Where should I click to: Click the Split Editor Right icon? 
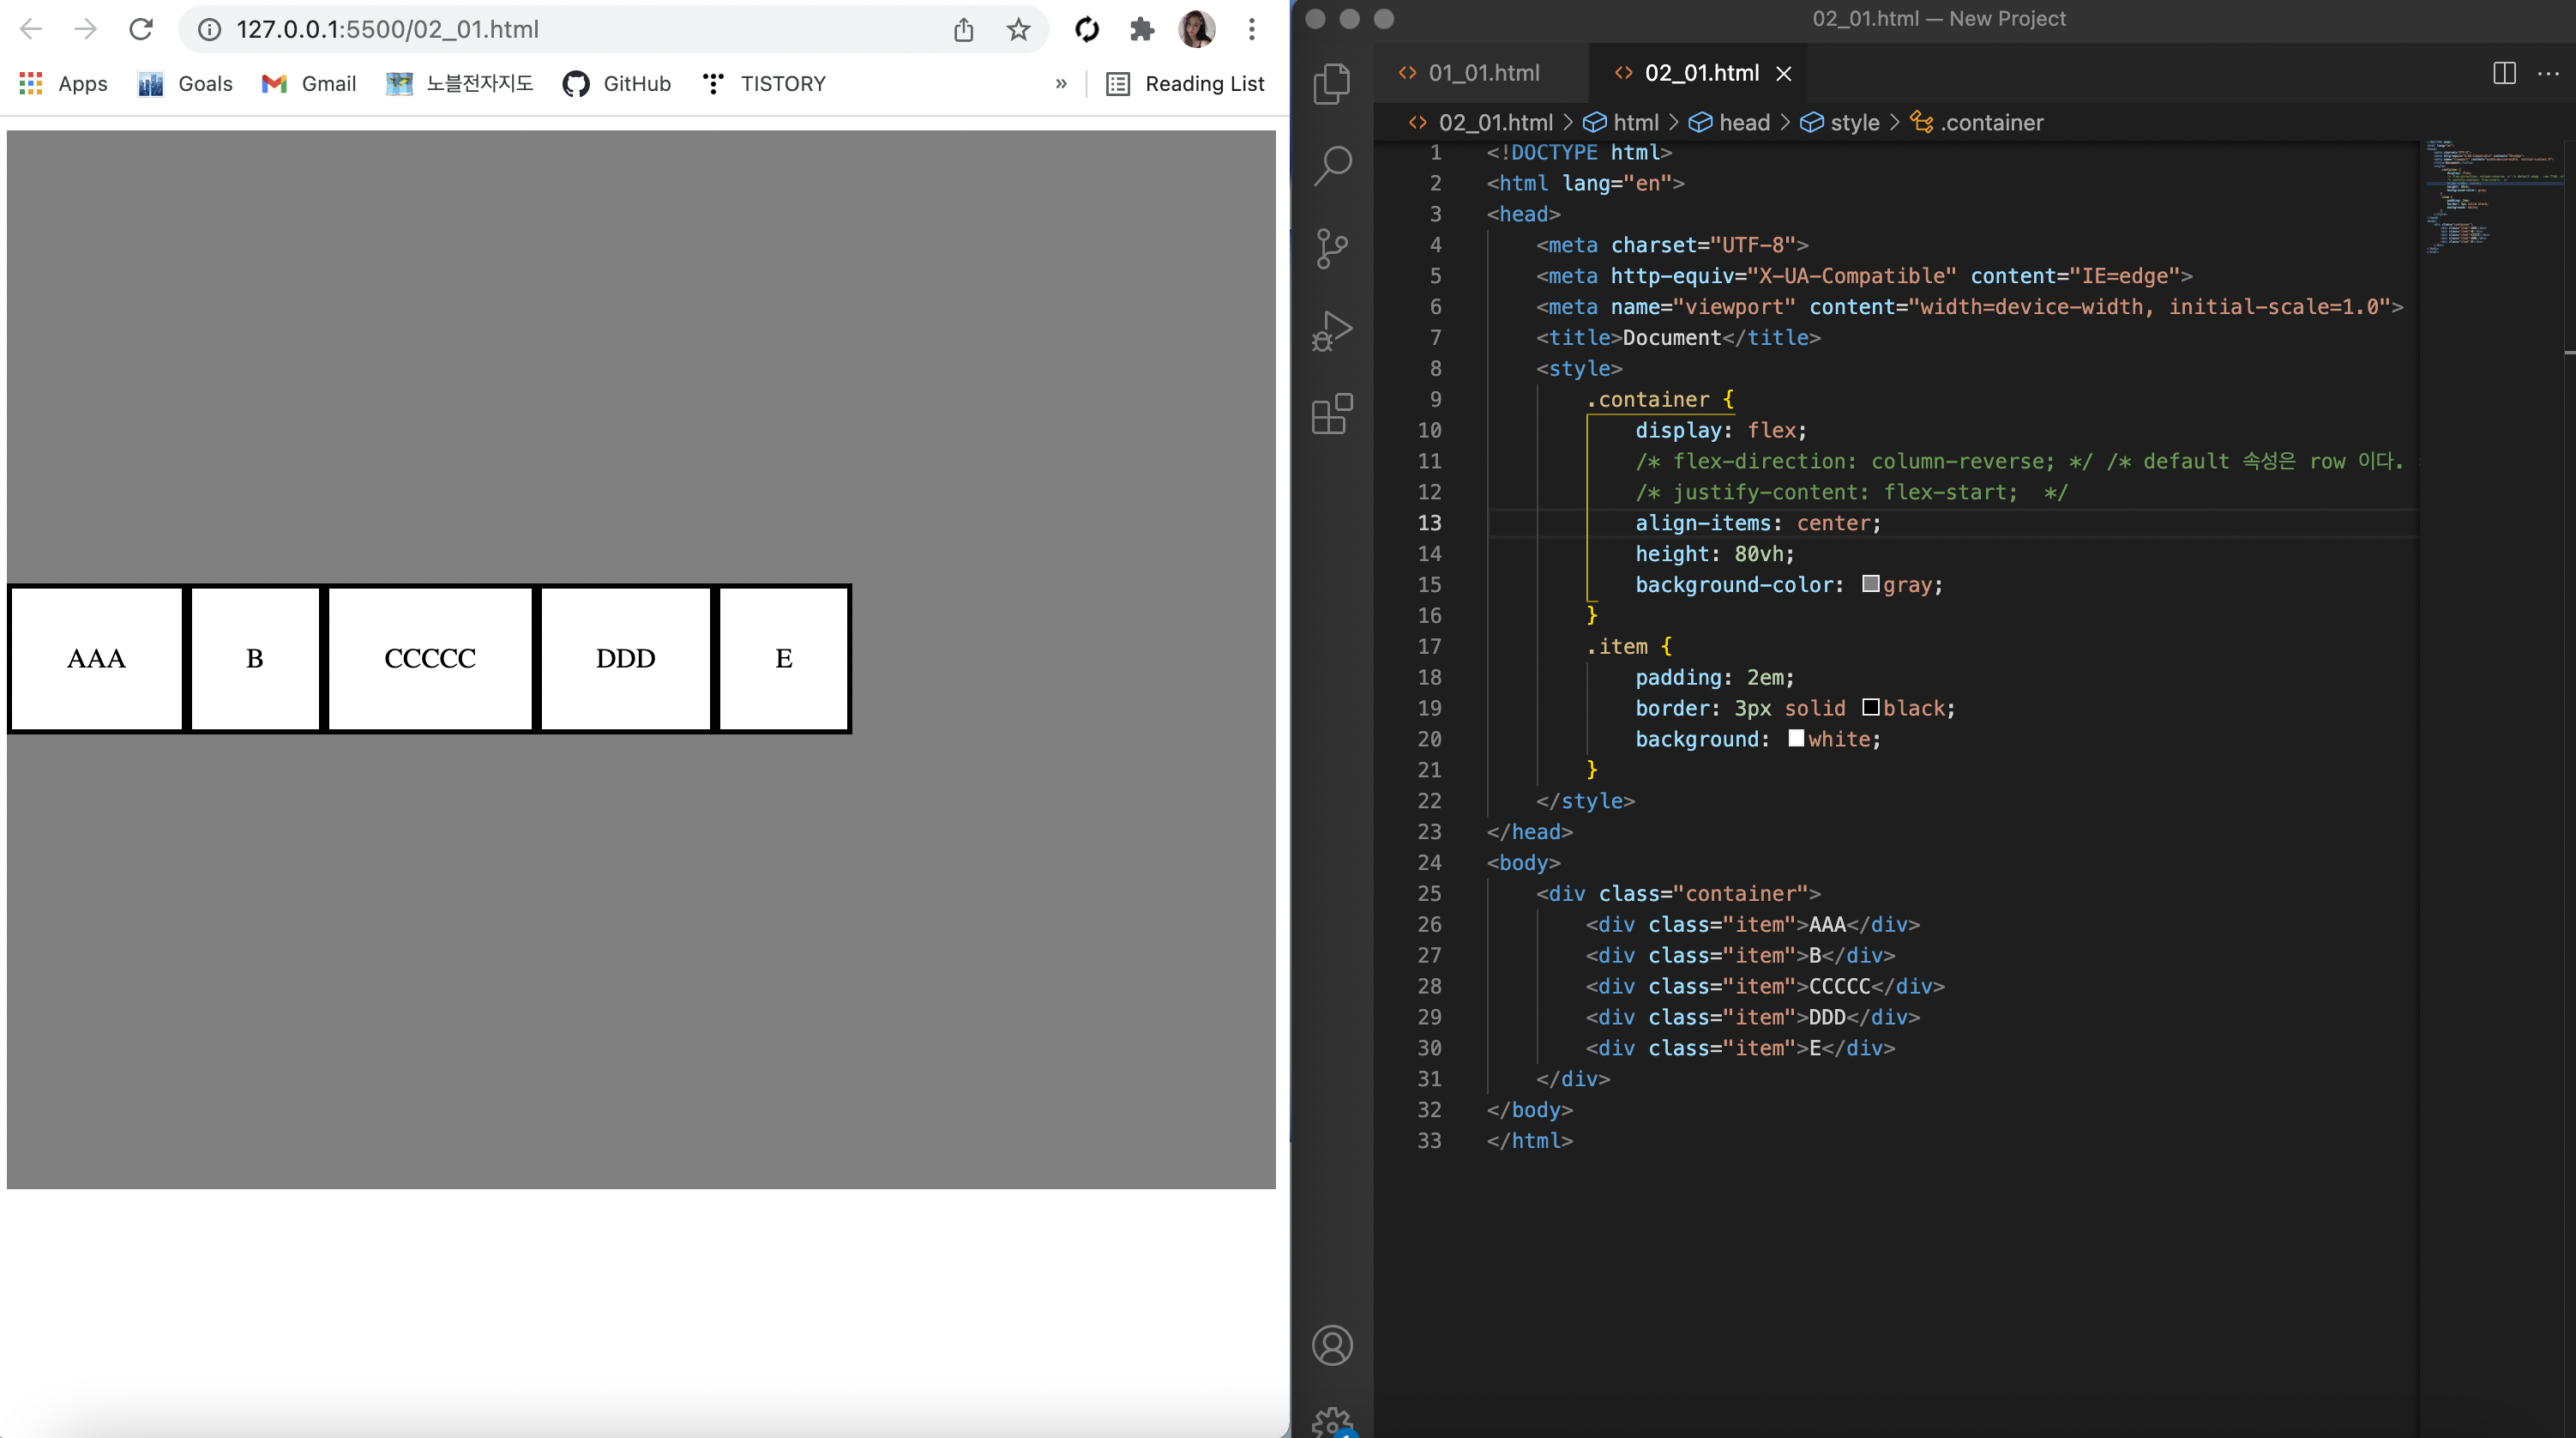(2504, 73)
